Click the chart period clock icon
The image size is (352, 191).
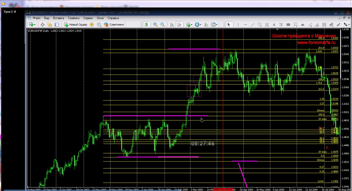(x=197, y=25)
